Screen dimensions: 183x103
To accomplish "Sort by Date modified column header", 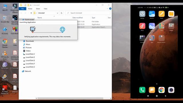I will tap(77, 18).
